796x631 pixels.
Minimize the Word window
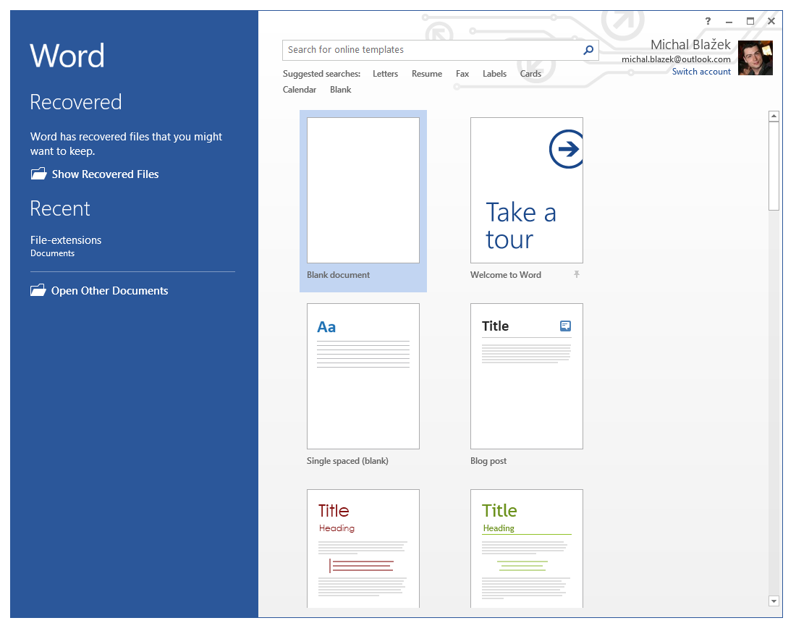click(x=729, y=21)
